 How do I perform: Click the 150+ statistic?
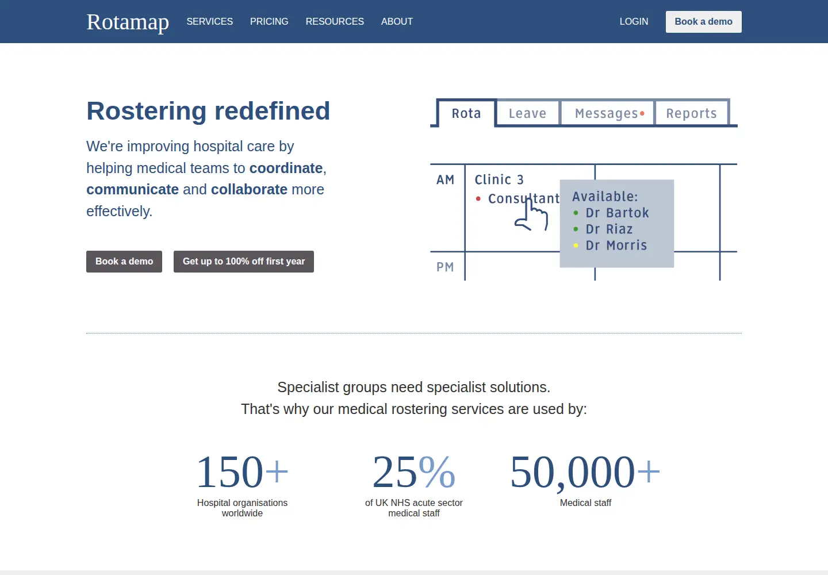[x=242, y=472]
